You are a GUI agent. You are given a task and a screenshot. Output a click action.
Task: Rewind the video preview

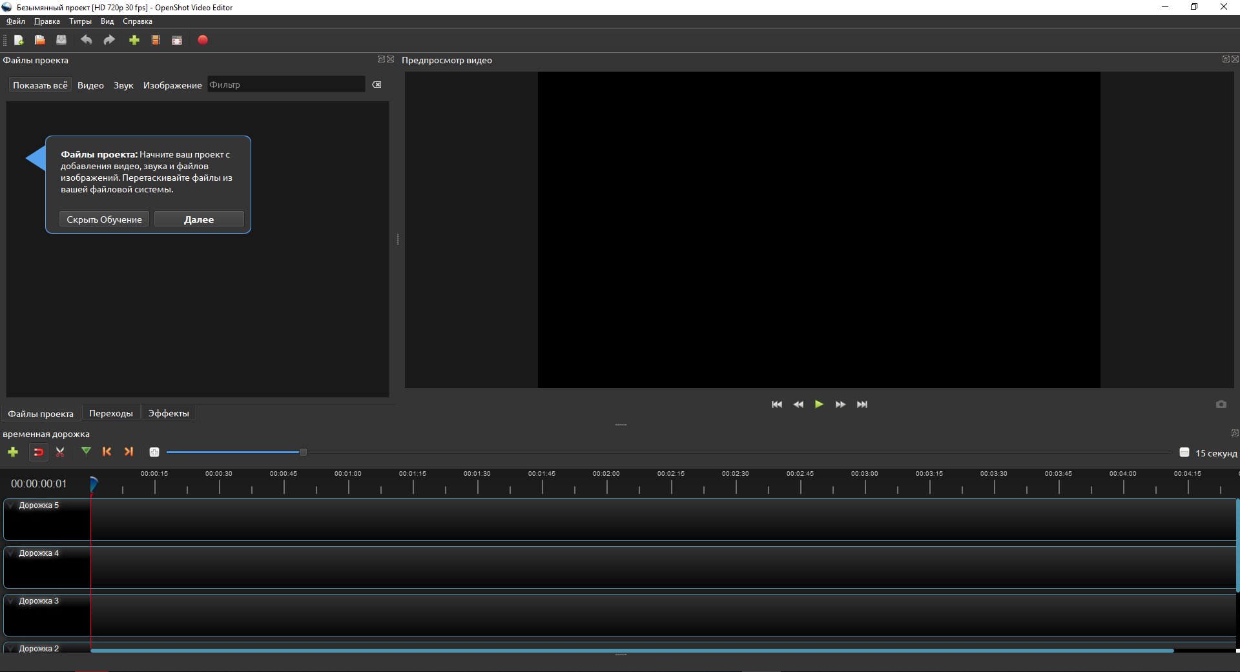point(798,405)
